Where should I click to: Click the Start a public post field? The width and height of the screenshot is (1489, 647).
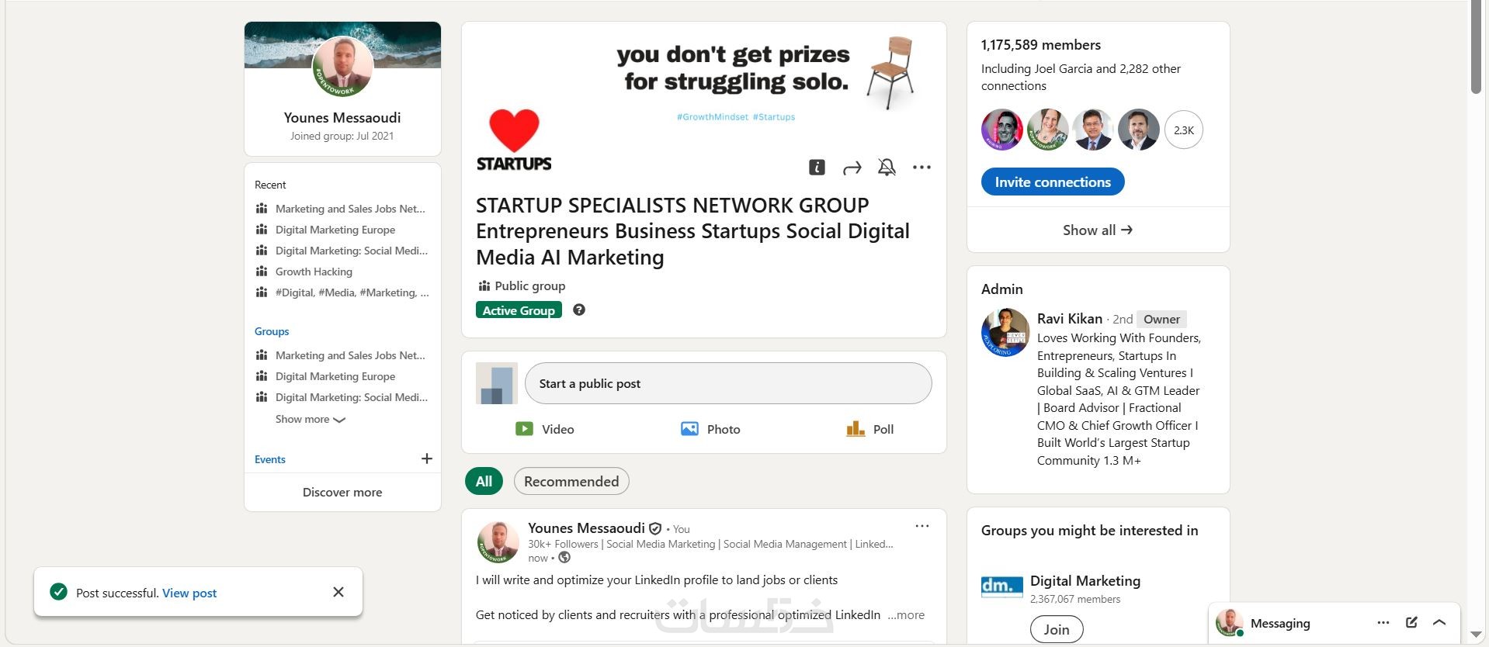[x=727, y=383]
